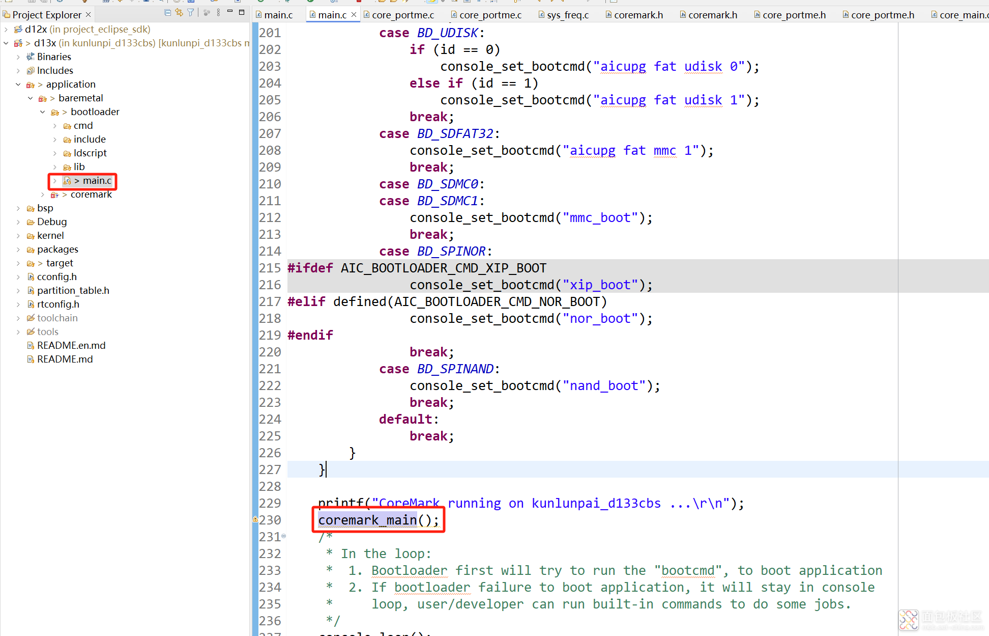Switch to the first main.c tab

click(x=274, y=15)
